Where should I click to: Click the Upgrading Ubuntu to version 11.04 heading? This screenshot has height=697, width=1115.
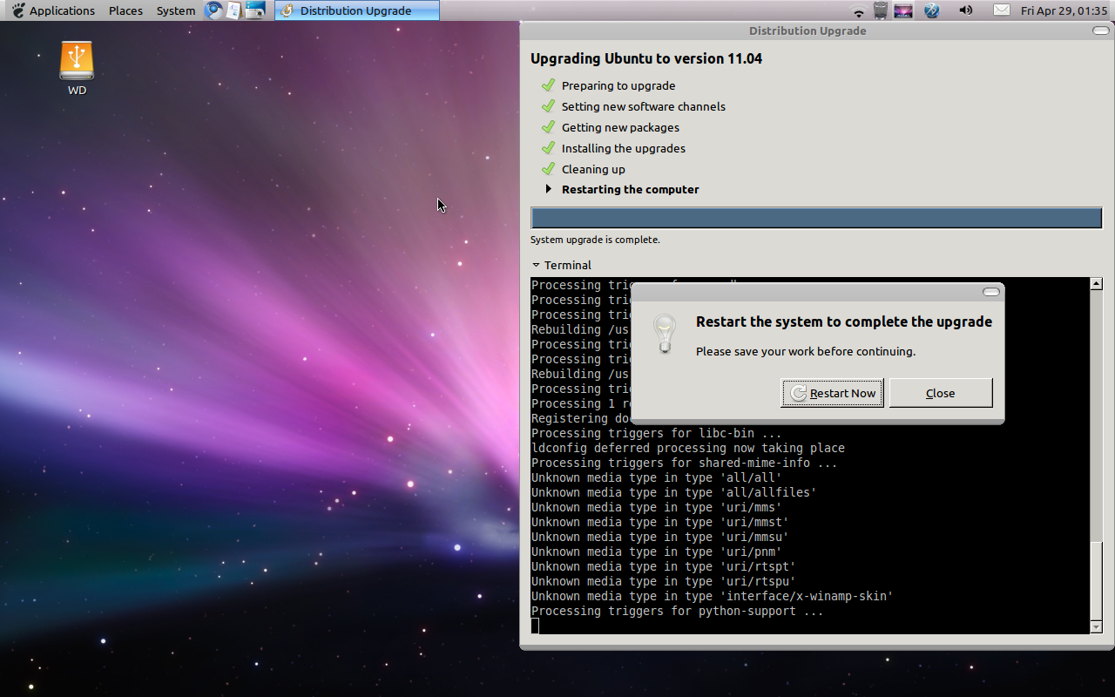[x=646, y=58]
